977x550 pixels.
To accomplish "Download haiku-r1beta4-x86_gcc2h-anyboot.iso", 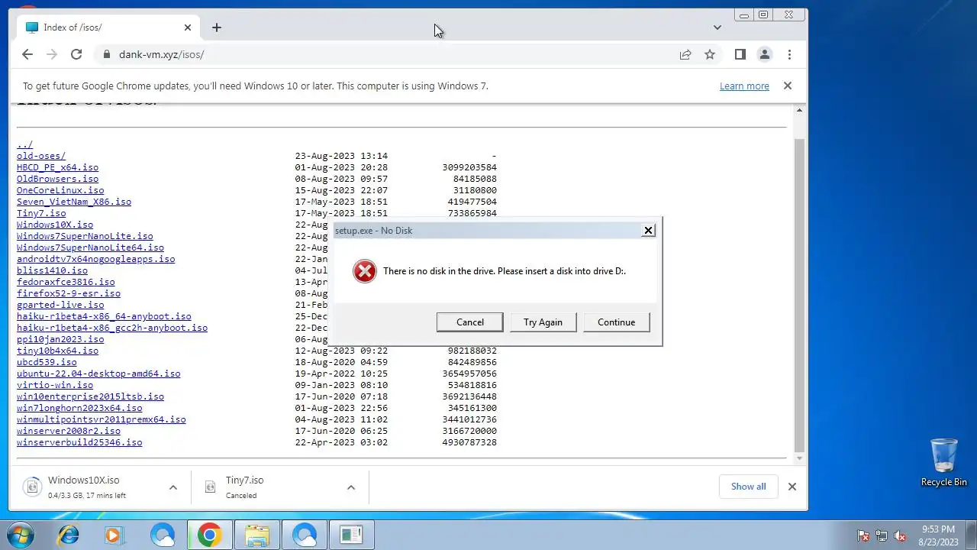I will coord(112,328).
